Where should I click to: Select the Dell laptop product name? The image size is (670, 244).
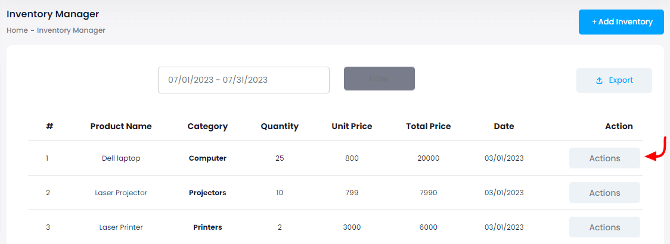[121, 158]
